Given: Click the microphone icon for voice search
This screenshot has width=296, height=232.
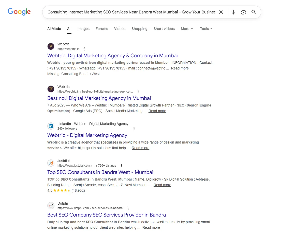Looking at the screenshot, I should coord(233,12).
